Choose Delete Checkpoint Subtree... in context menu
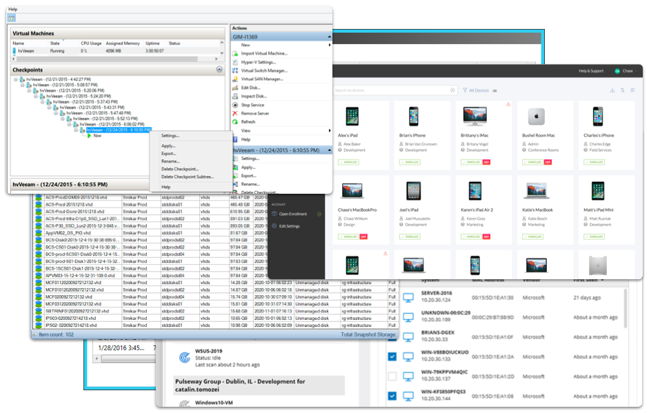The height and width of the screenshot is (413, 649). [x=188, y=177]
